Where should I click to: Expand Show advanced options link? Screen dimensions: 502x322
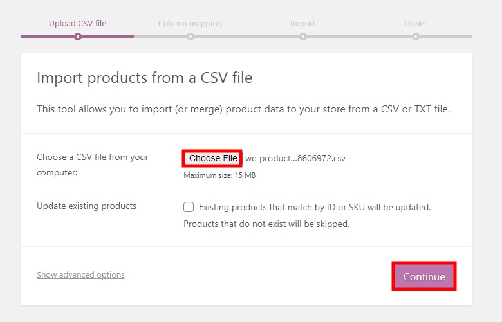pos(80,274)
